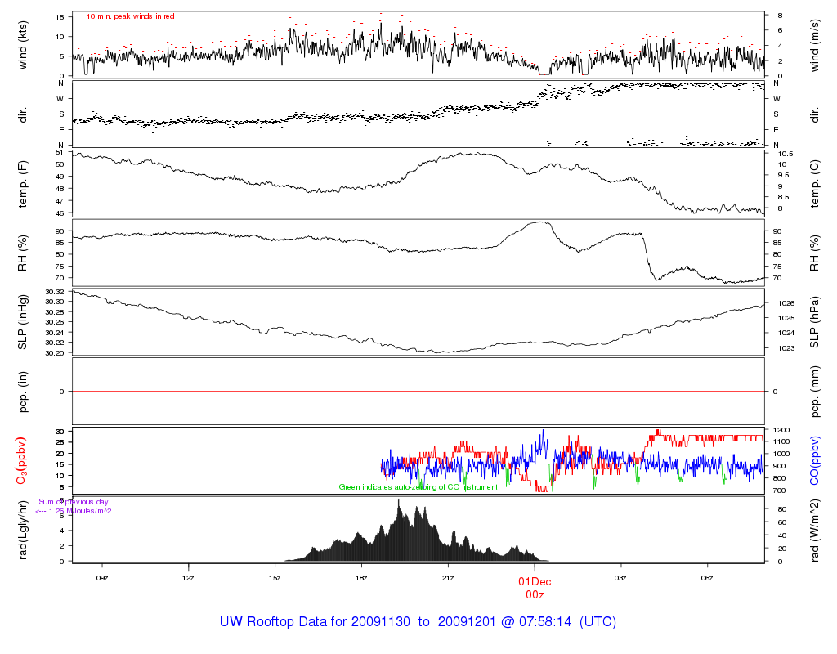
Task: Click the '1026' hPa tick value
Action: 786,303
